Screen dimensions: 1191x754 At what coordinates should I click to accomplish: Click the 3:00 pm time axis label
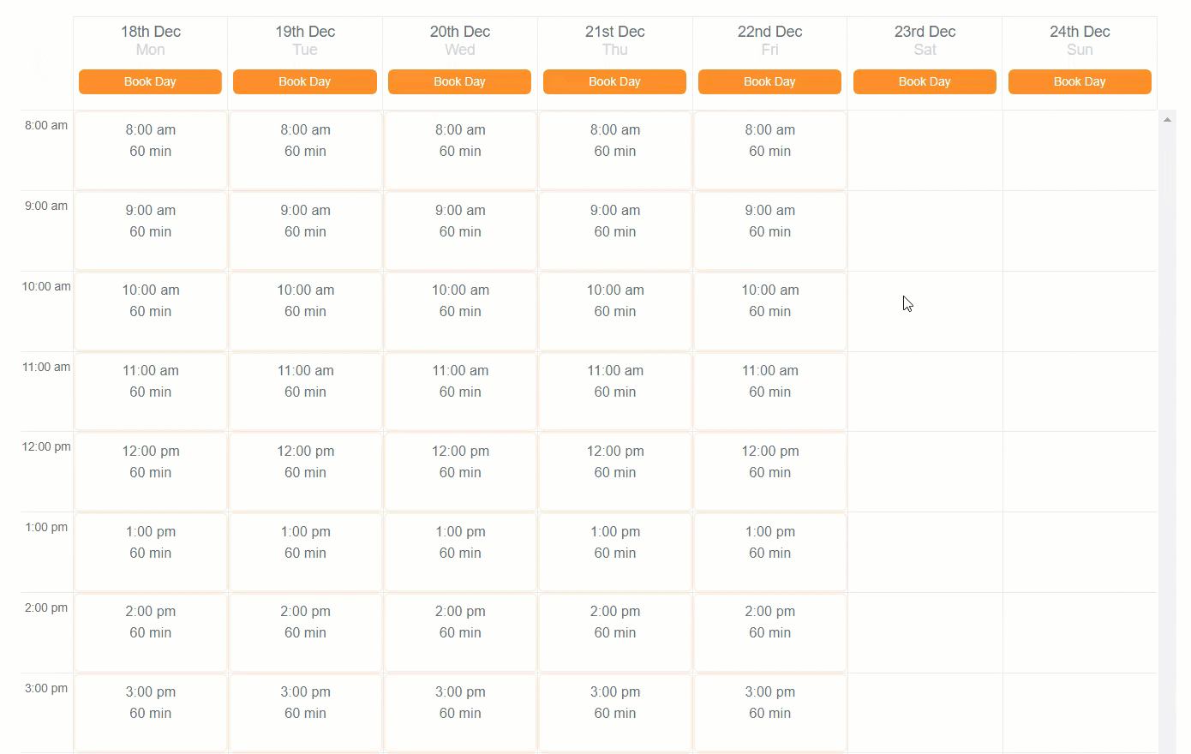(46, 688)
